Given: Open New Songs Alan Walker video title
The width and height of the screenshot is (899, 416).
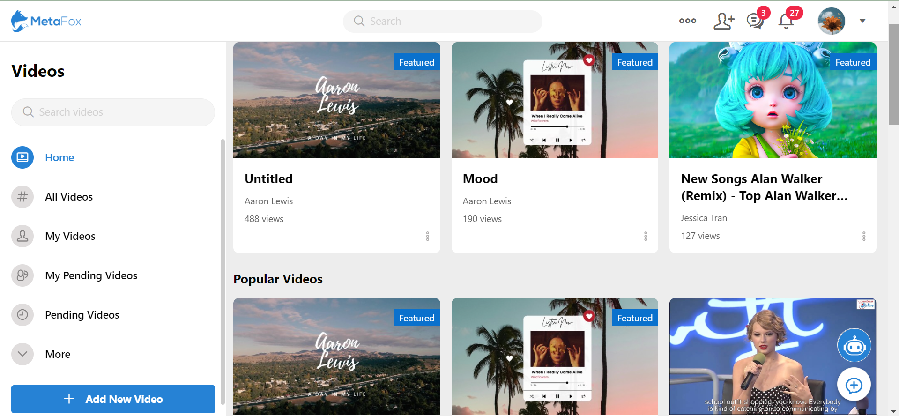Looking at the screenshot, I should tap(765, 187).
